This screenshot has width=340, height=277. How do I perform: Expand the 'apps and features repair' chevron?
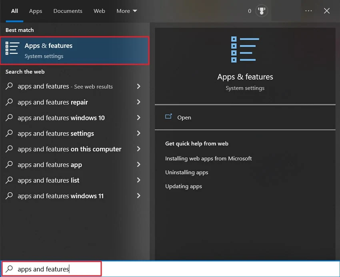[138, 102]
